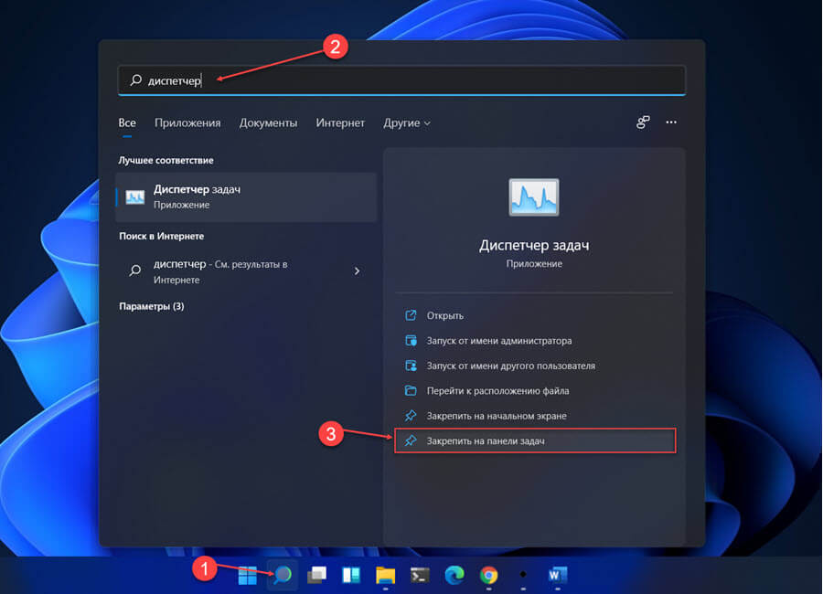Image resolution: width=823 pixels, height=594 pixels.
Task: Open the search account options icon
Action: tap(643, 122)
